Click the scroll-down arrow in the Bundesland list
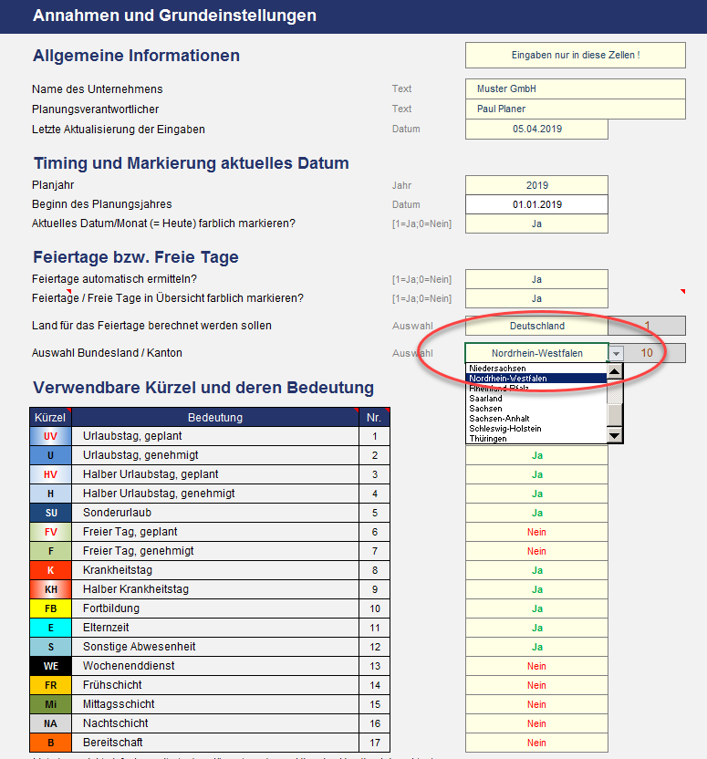Image resolution: width=707 pixels, height=759 pixels. 615,436
